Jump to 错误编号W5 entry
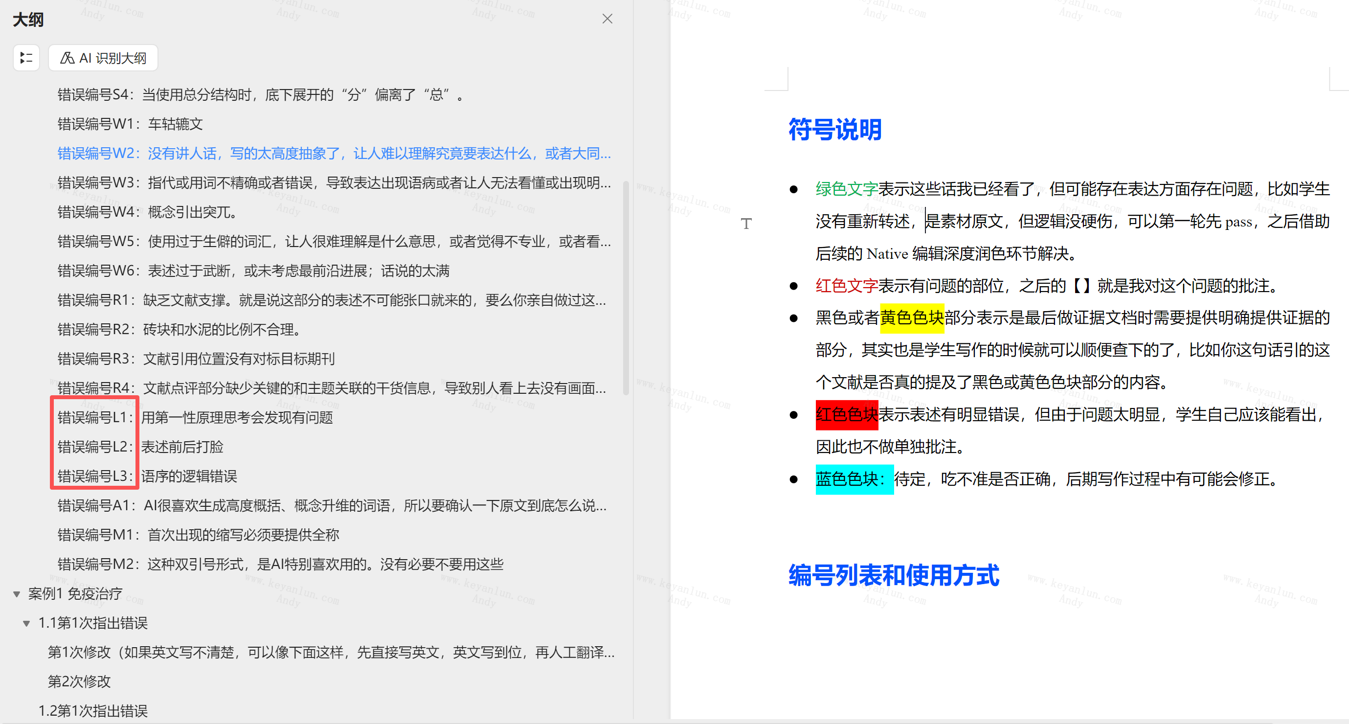The image size is (1349, 724). point(334,242)
